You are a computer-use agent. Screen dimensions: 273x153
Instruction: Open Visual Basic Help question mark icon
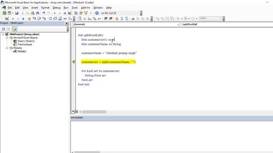[97, 13]
